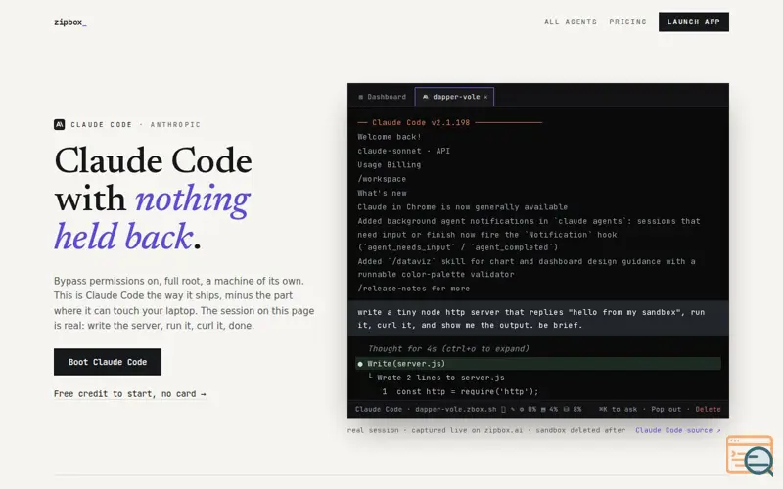
Task: Click the CPU 0% usage indicator
Action: pyautogui.click(x=528, y=409)
